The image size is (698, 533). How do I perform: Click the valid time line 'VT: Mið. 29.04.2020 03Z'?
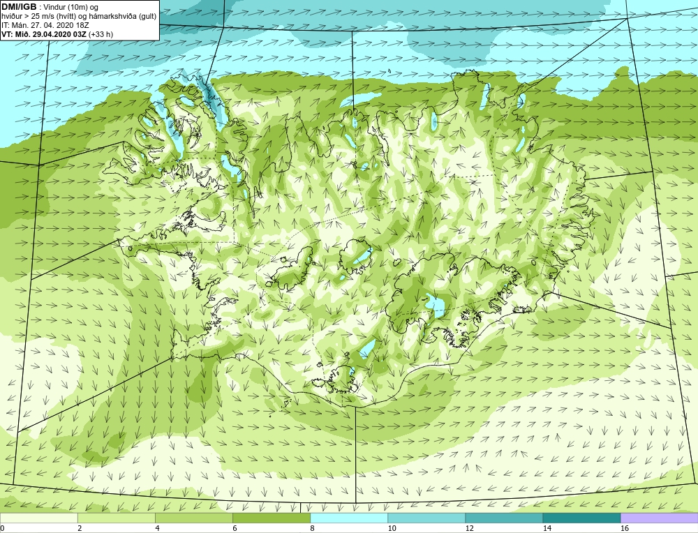point(44,34)
